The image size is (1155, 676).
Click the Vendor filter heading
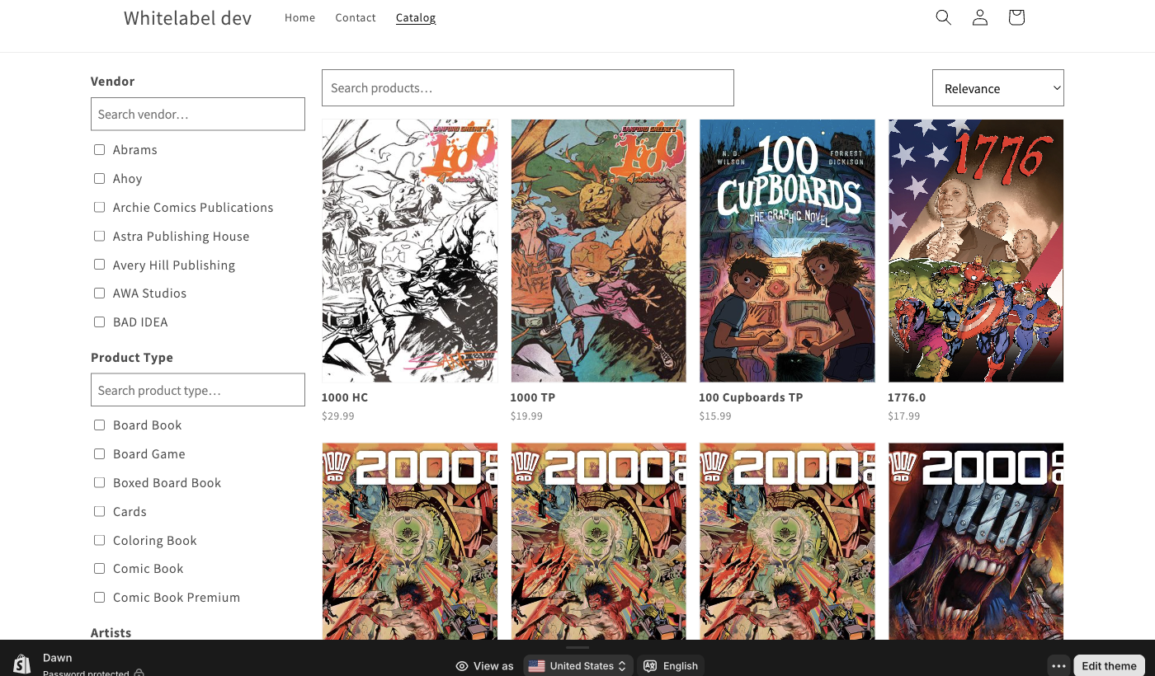[x=112, y=82]
